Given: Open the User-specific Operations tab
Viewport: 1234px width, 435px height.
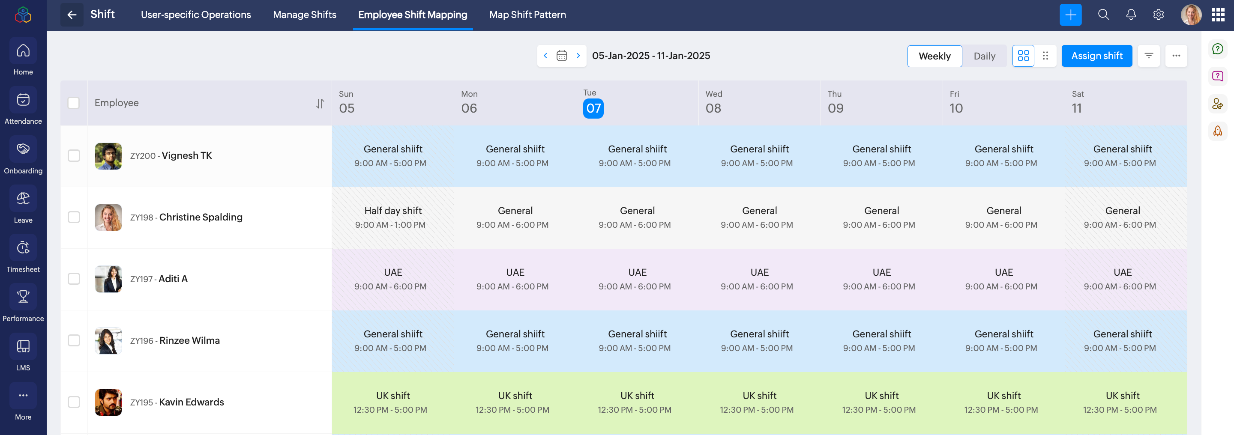Looking at the screenshot, I should [x=195, y=15].
